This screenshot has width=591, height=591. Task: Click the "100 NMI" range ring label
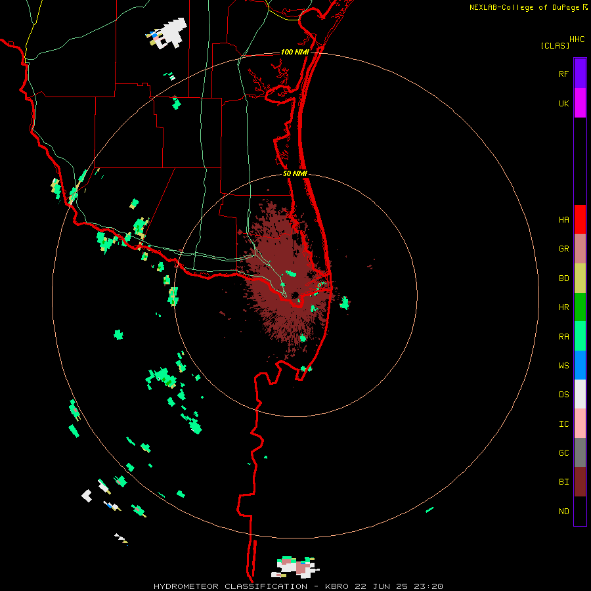(295, 52)
